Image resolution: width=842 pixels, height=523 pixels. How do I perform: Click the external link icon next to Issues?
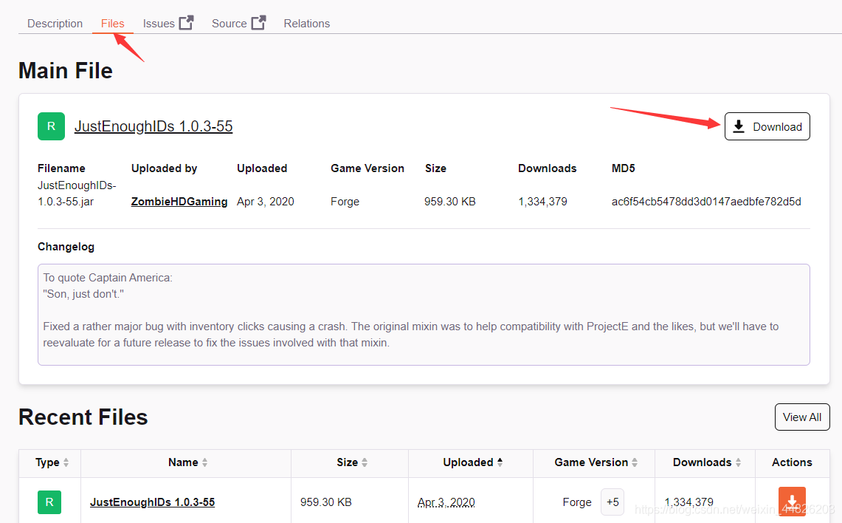[186, 23]
